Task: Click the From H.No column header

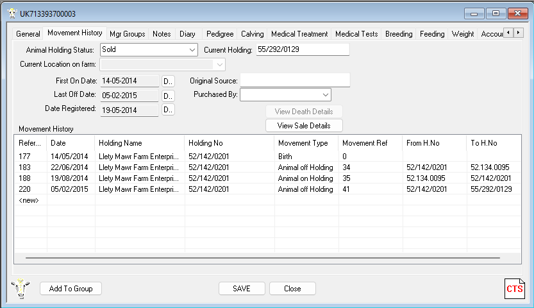Action: pos(435,143)
